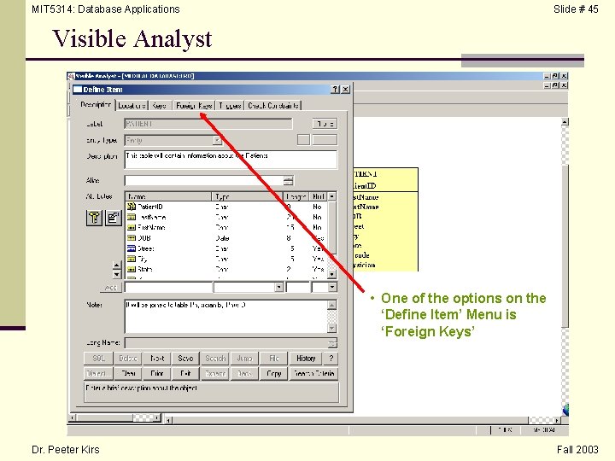The image size is (615, 461).
Task: Click the attributes list scroll down arrow
Action: 332,274
